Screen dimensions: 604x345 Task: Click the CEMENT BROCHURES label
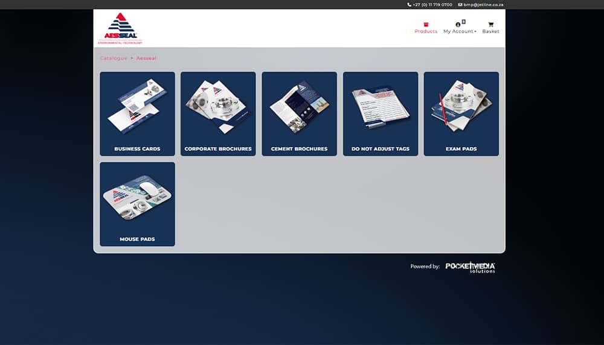click(300, 149)
